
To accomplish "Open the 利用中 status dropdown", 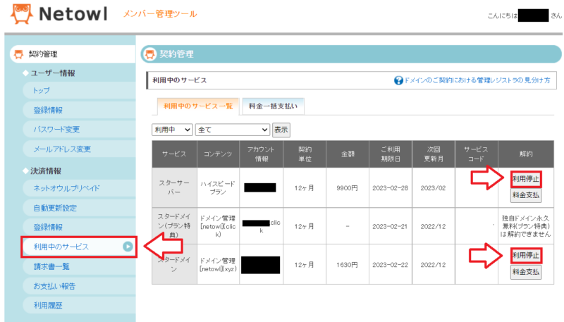I will (173, 130).
